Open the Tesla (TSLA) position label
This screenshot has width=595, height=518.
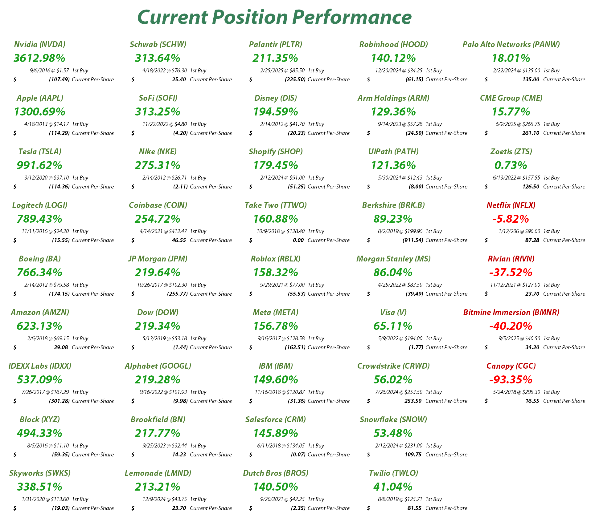(x=40, y=152)
